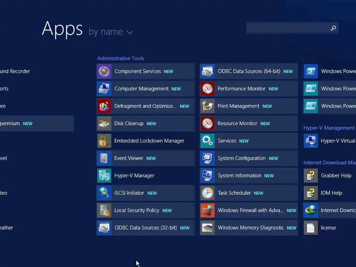Click the Defragment and Optimize icon
The image size is (356, 267).
click(x=104, y=106)
